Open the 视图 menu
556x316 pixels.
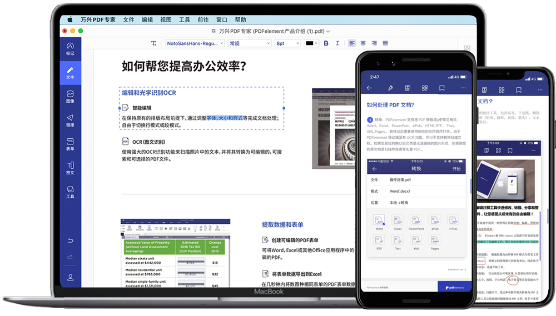click(x=166, y=20)
